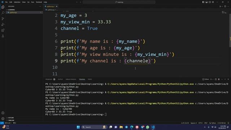Screen dimensions: 231x130
Task: Click the Python terminal name in the panel header
Action: 206,79
